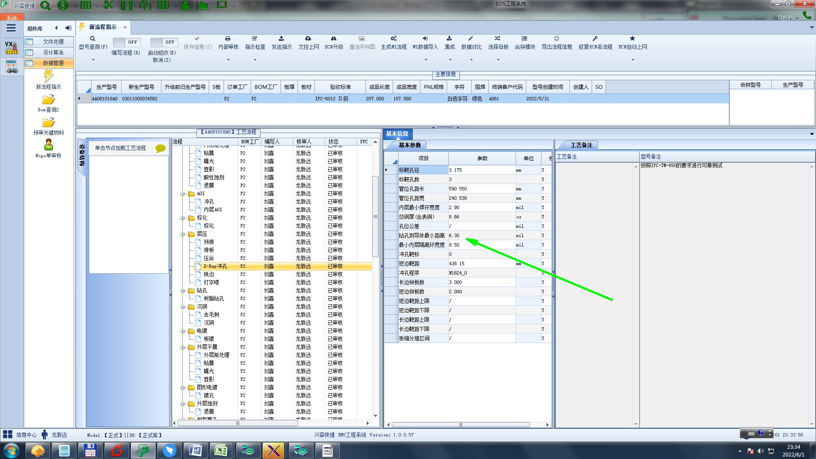Open dropdown arrow under 型号查询
The width and height of the screenshot is (816, 459).
[93, 60]
